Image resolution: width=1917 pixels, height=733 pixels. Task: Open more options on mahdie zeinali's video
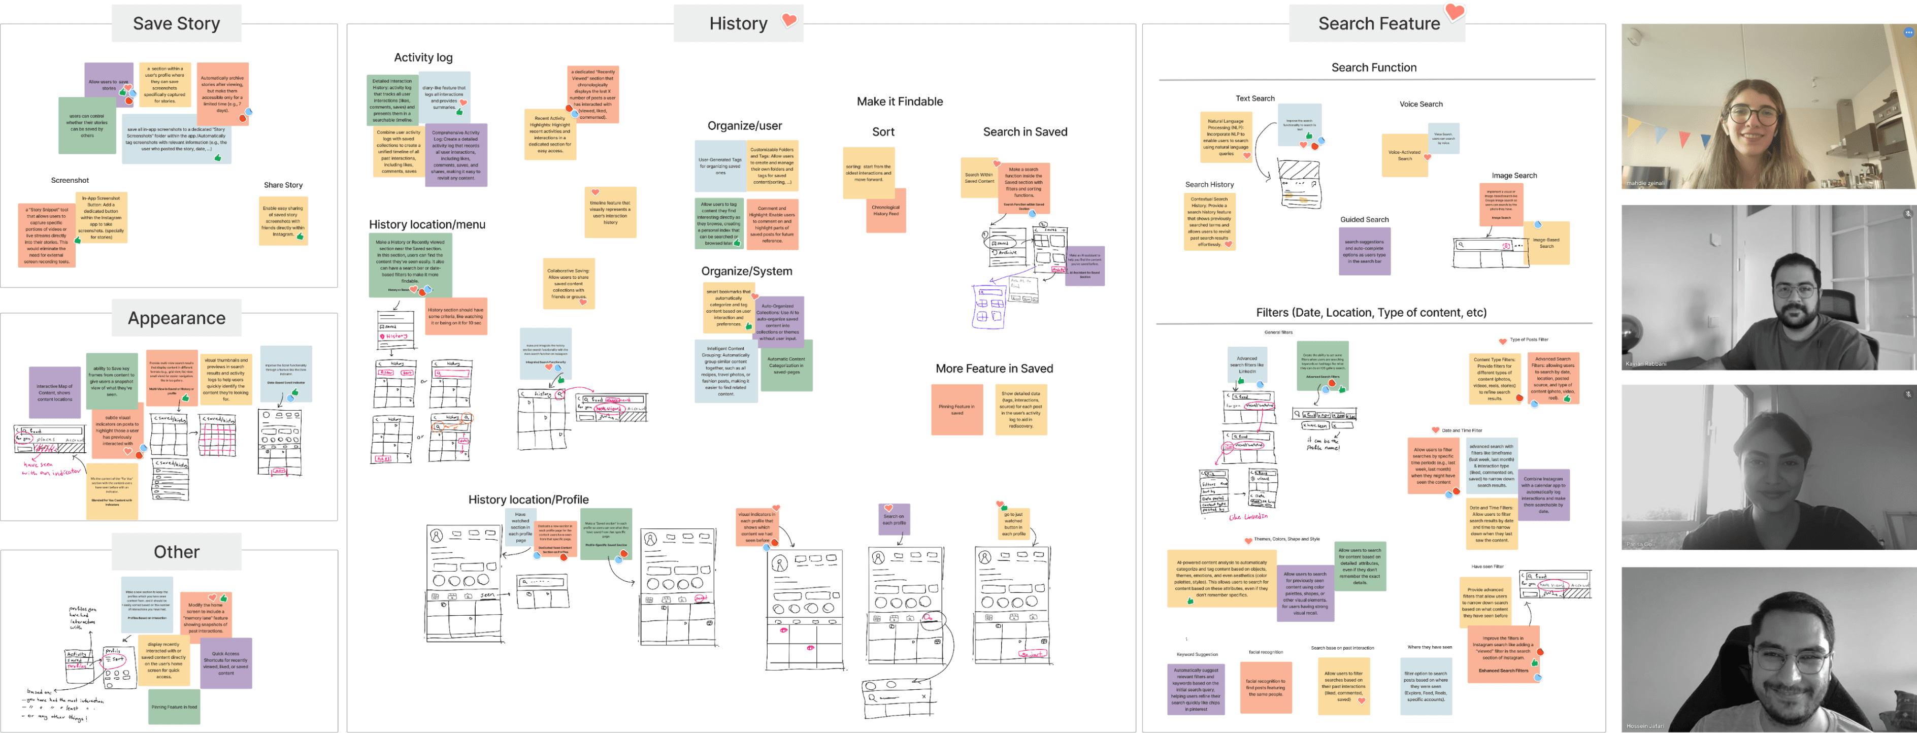point(1908,33)
